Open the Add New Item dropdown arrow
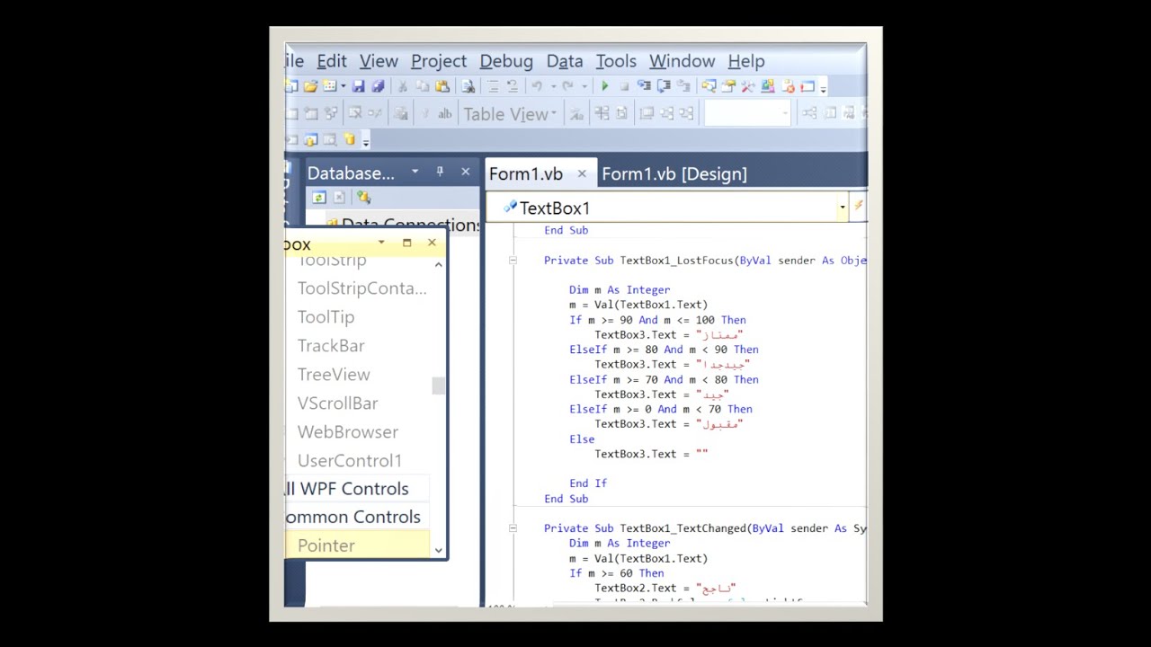 tap(344, 87)
